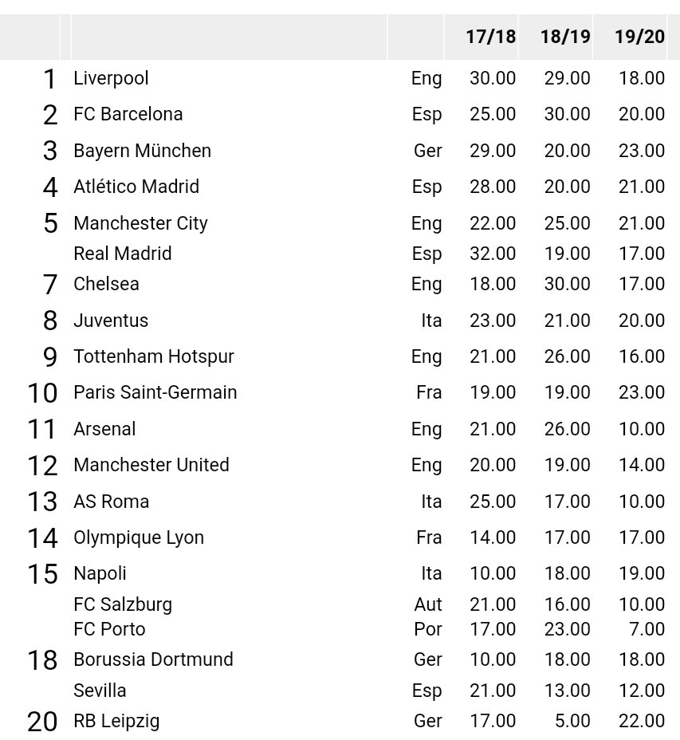680x740 pixels.
Task: Open Manchester United entry
Action: [151, 465]
